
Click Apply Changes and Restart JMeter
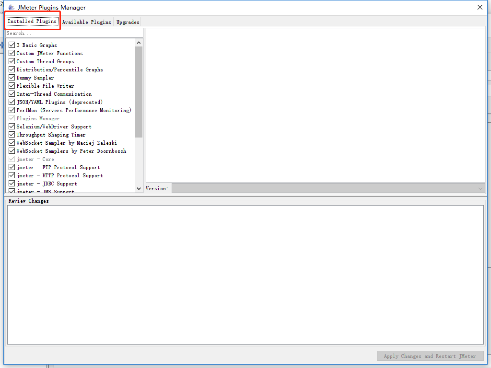click(430, 356)
